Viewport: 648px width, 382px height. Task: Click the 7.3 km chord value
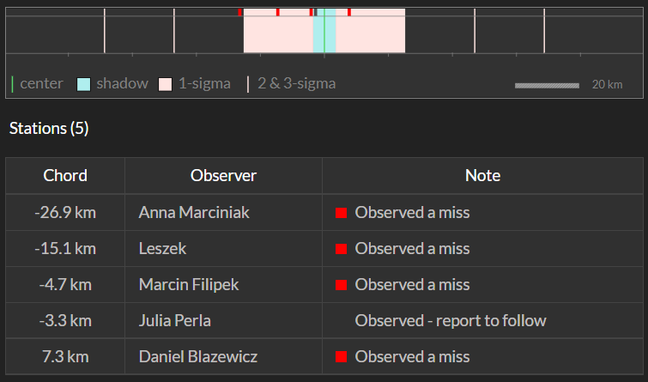pyautogui.click(x=65, y=357)
